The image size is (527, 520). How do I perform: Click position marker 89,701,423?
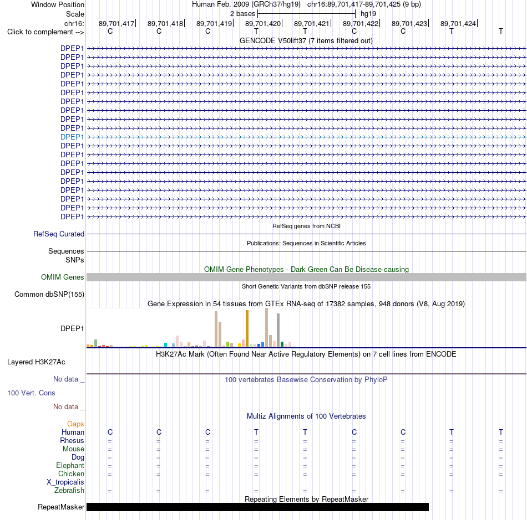pyautogui.click(x=409, y=23)
